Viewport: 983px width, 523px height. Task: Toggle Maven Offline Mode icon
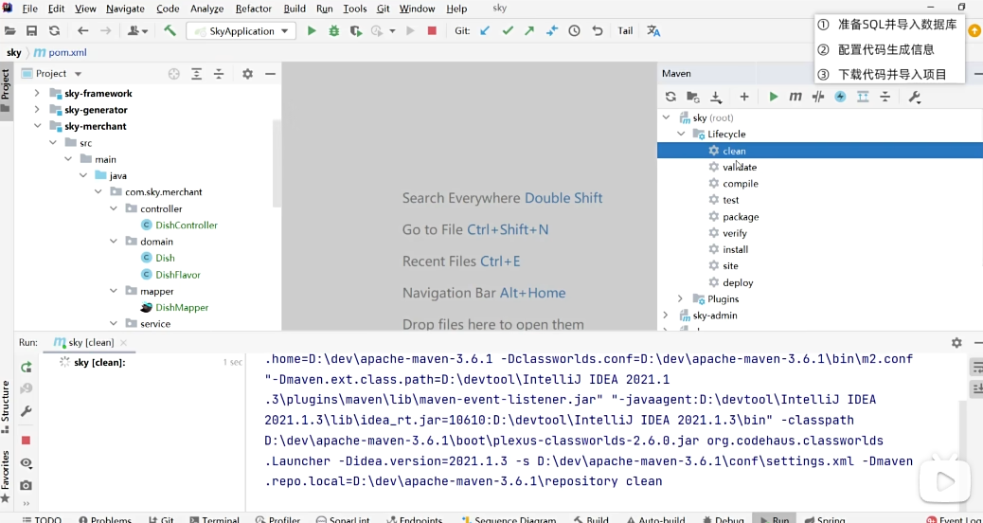[817, 97]
